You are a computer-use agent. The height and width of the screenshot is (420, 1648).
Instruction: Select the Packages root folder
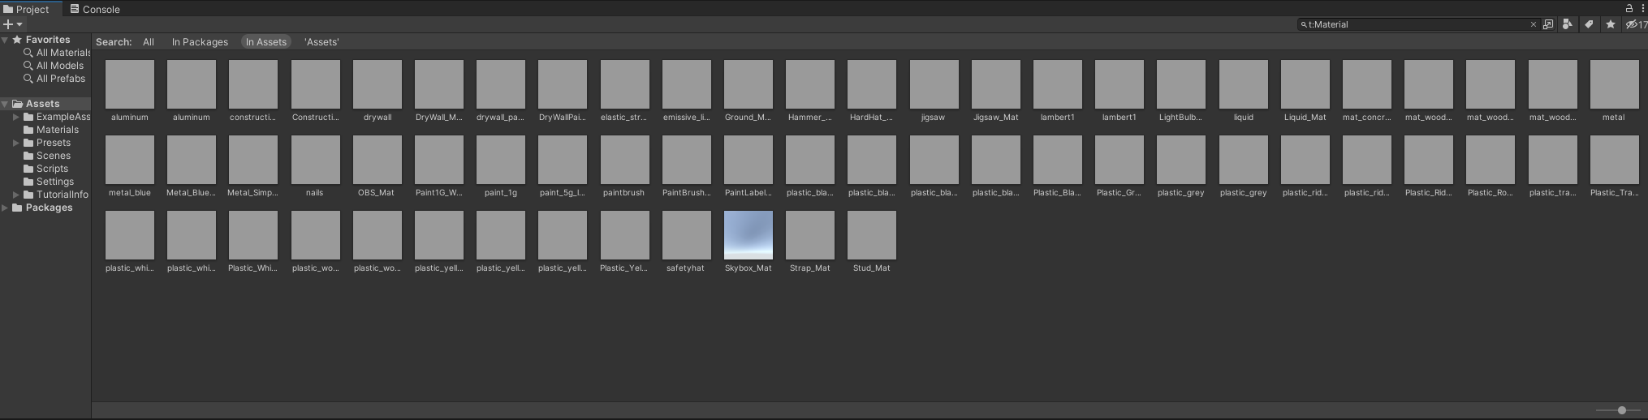[x=42, y=208]
